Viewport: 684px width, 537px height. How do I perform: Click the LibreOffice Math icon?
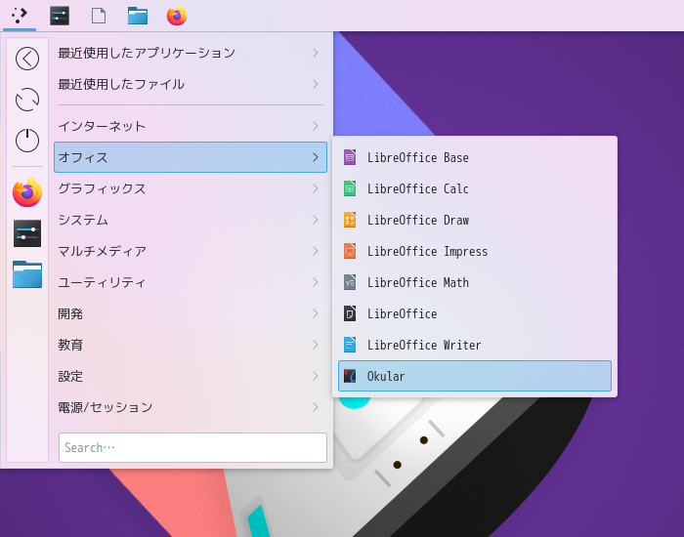click(x=350, y=282)
